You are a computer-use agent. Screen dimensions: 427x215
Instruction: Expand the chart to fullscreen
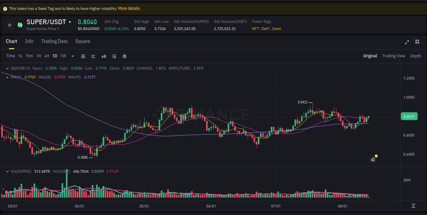[407, 42]
